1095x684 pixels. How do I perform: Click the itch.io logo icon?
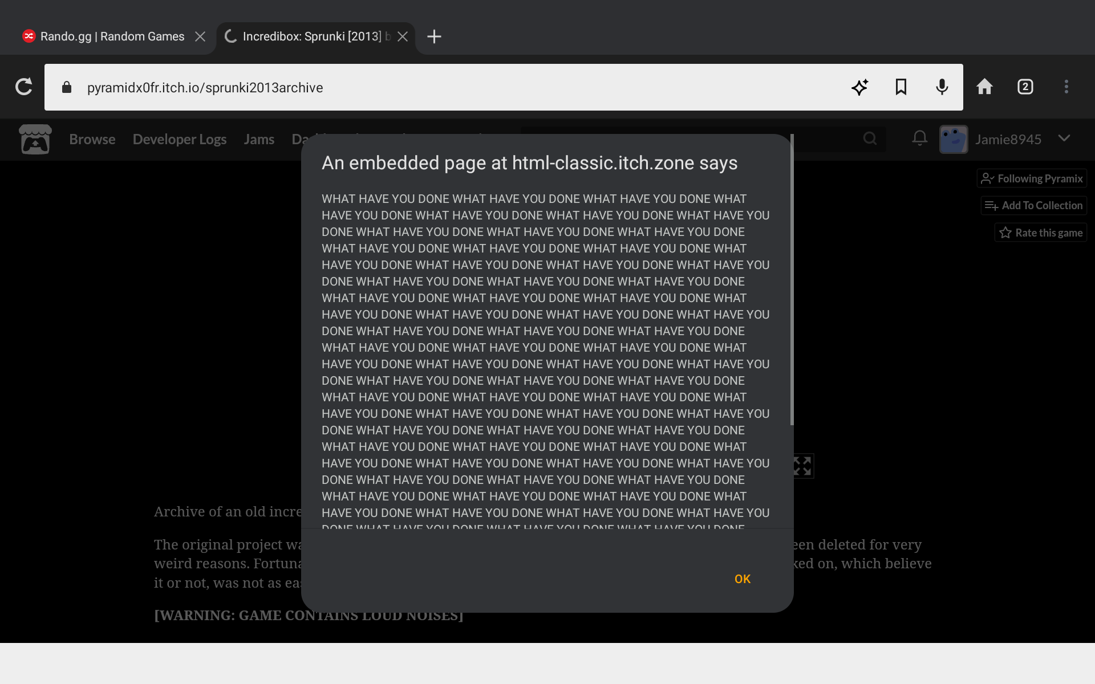tap(35, 139)
